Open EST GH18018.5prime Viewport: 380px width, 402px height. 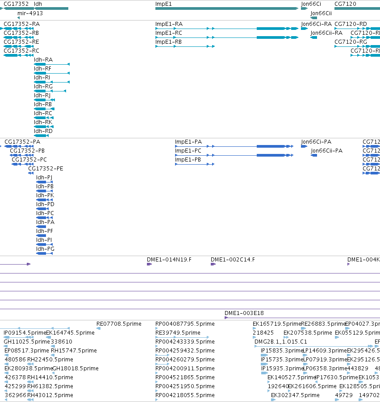(75, 369)
